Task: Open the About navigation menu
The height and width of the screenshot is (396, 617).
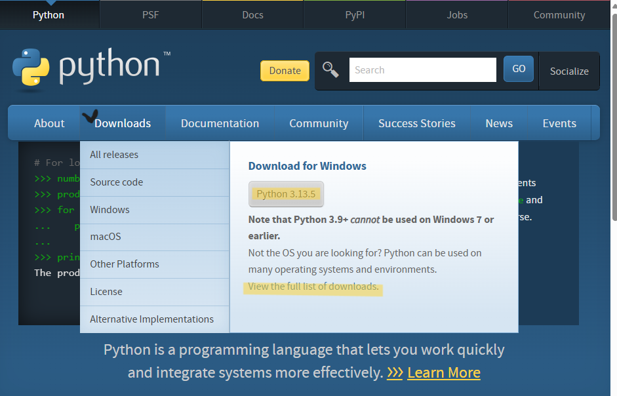Action: 49,123
